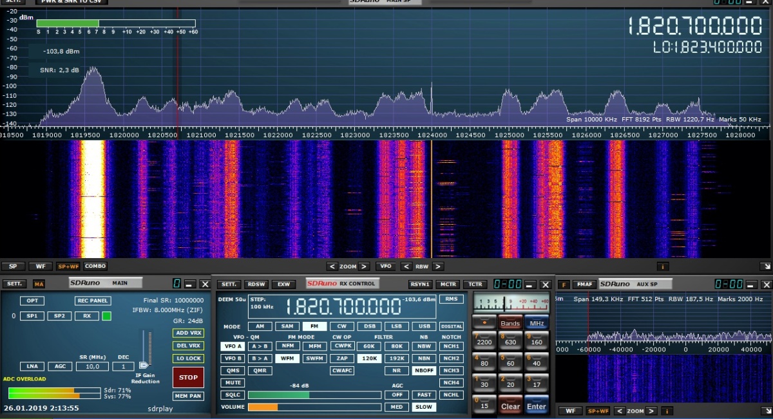Zoom in main spectrum with right arrow
Viewport: 773px width, 419px height.
click(x=364, y=266)
